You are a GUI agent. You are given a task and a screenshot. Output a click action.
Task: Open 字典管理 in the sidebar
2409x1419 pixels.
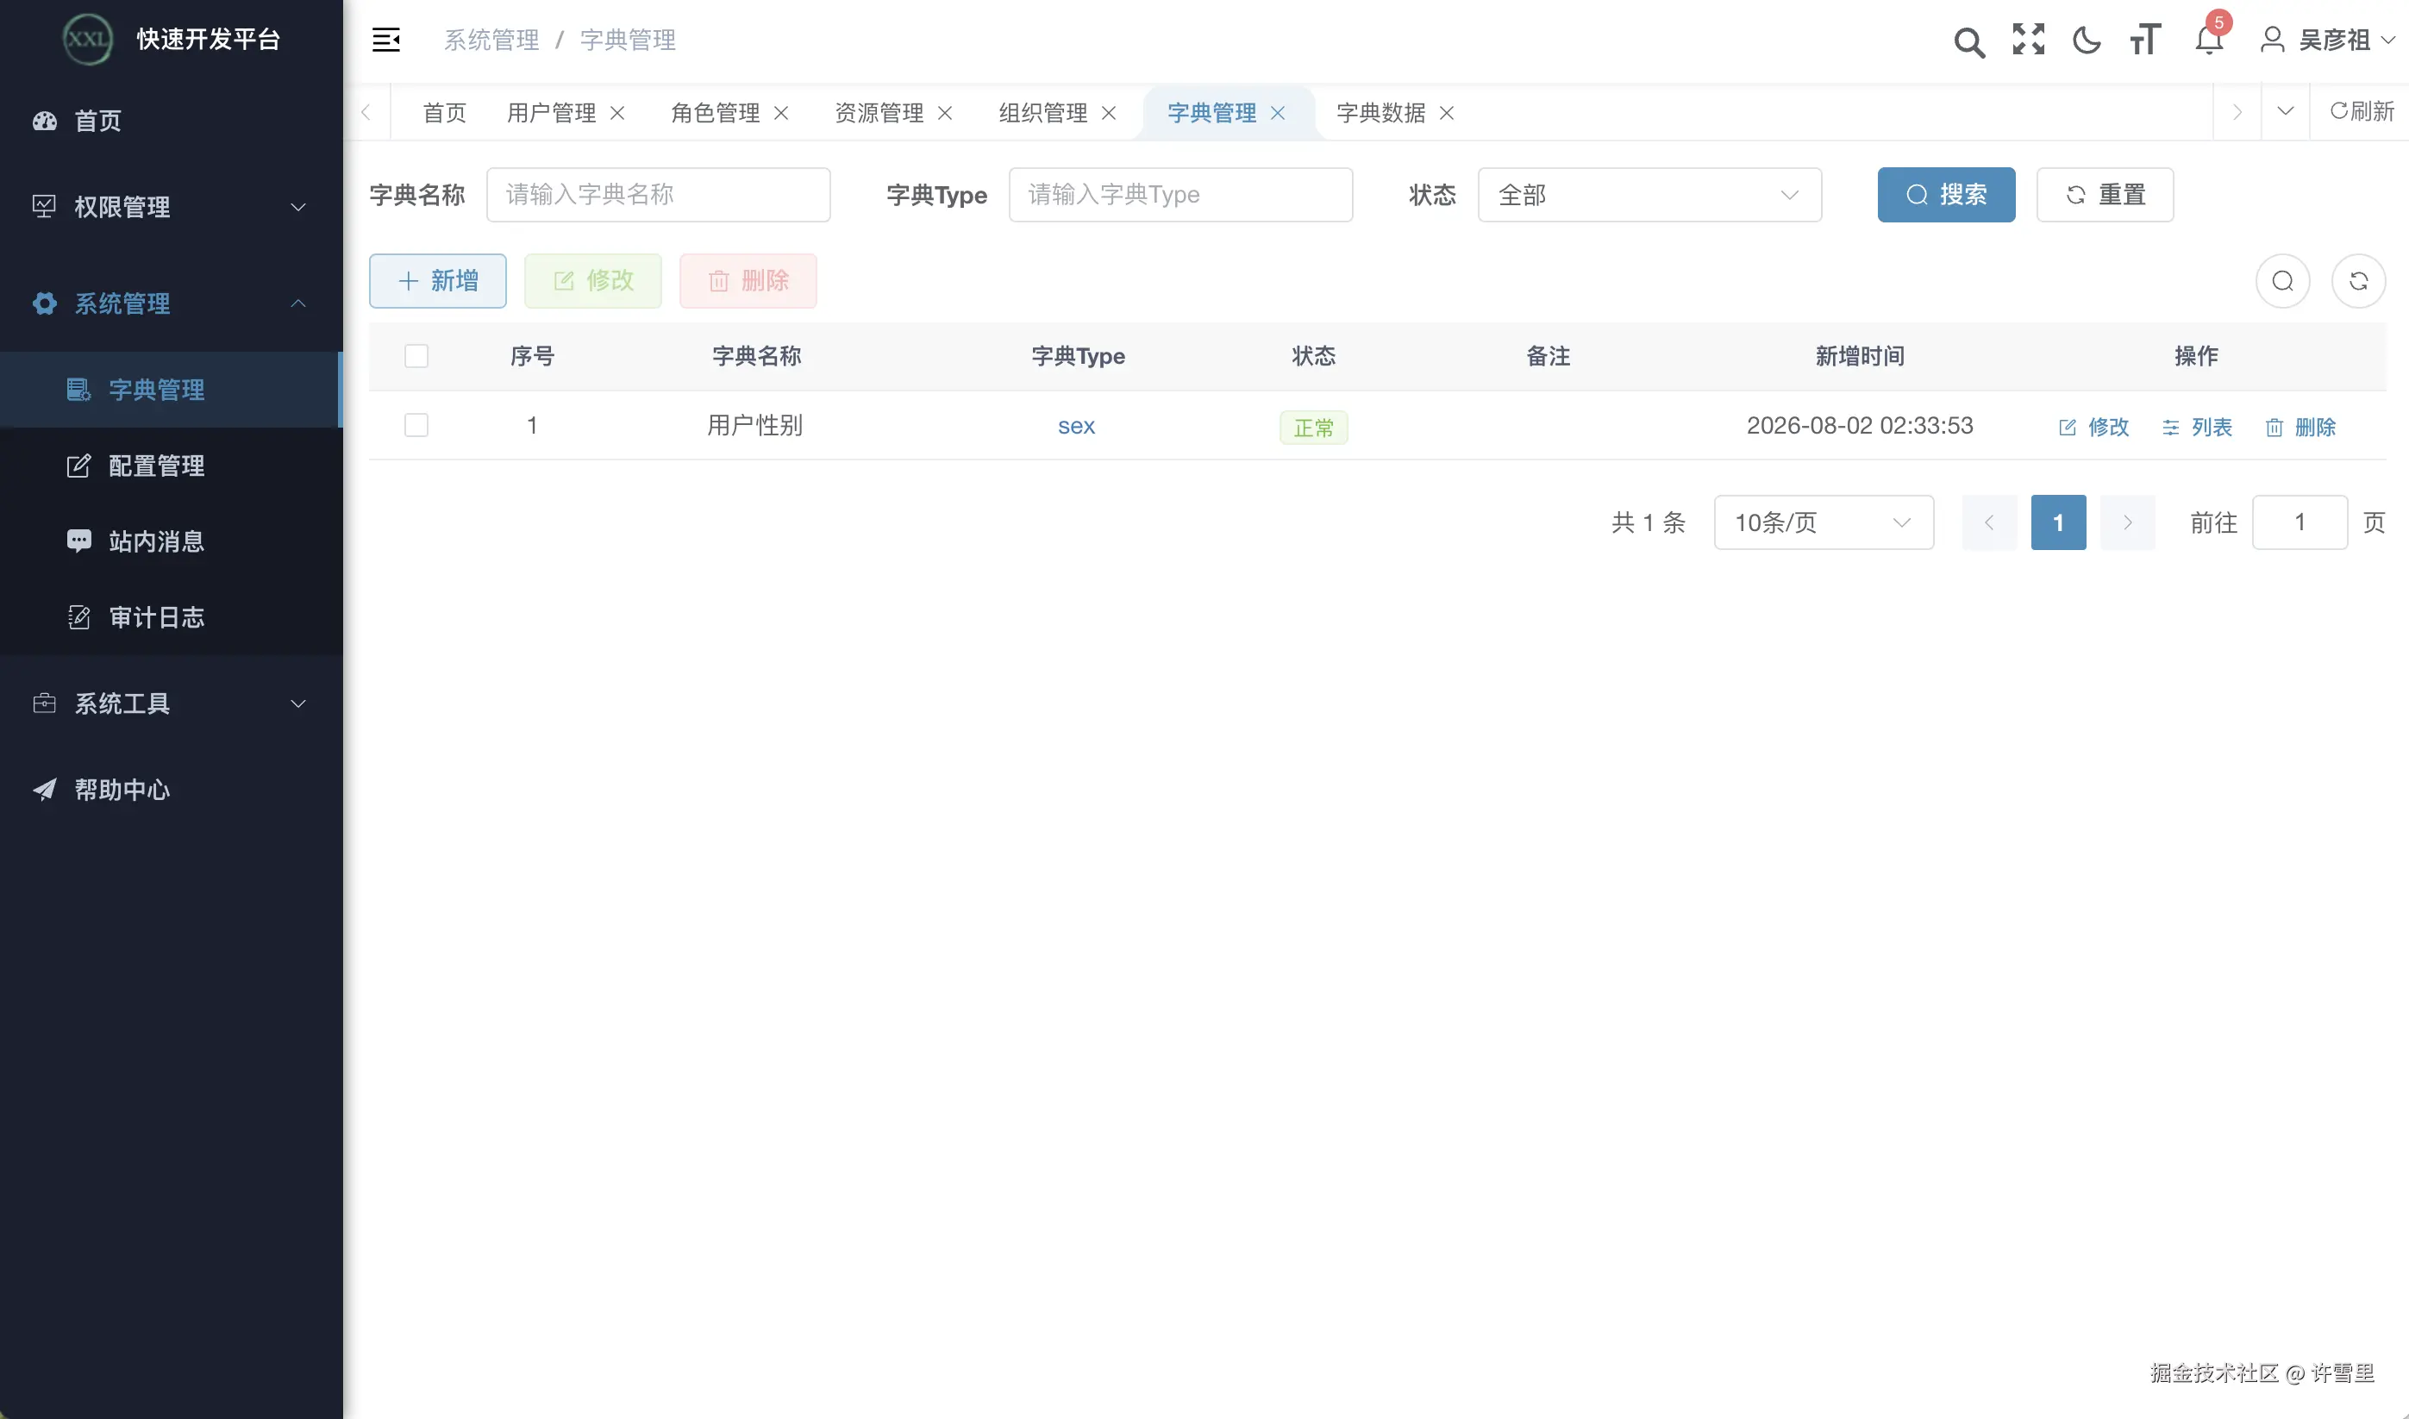(x=172, y=389)
